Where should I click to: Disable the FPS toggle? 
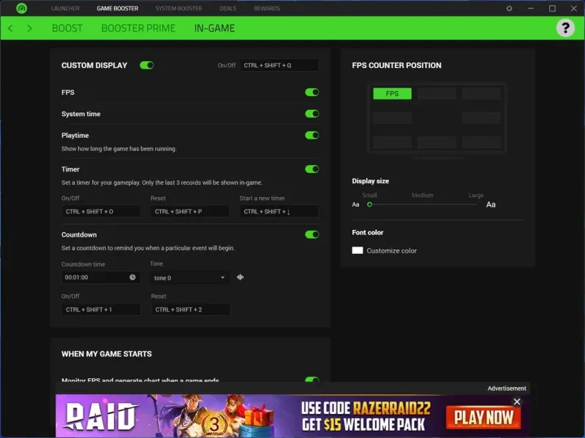[312, 93]
